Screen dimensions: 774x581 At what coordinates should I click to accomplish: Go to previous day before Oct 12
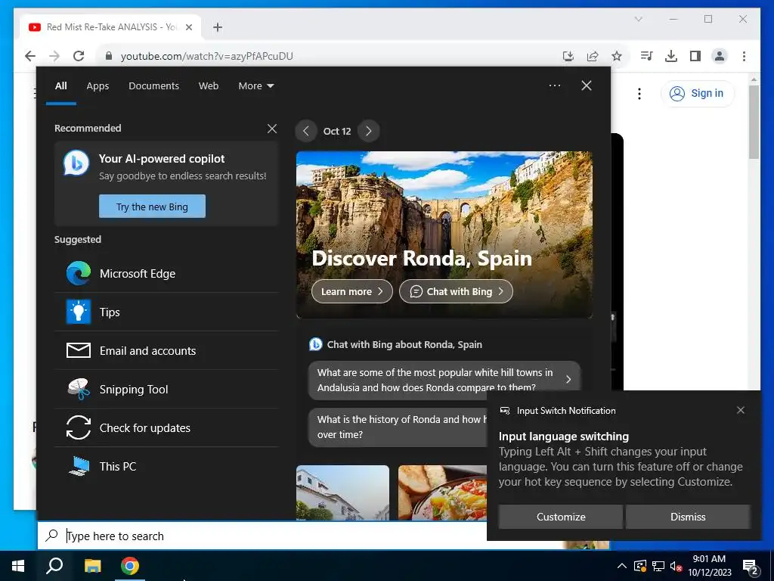click(306, 132)
